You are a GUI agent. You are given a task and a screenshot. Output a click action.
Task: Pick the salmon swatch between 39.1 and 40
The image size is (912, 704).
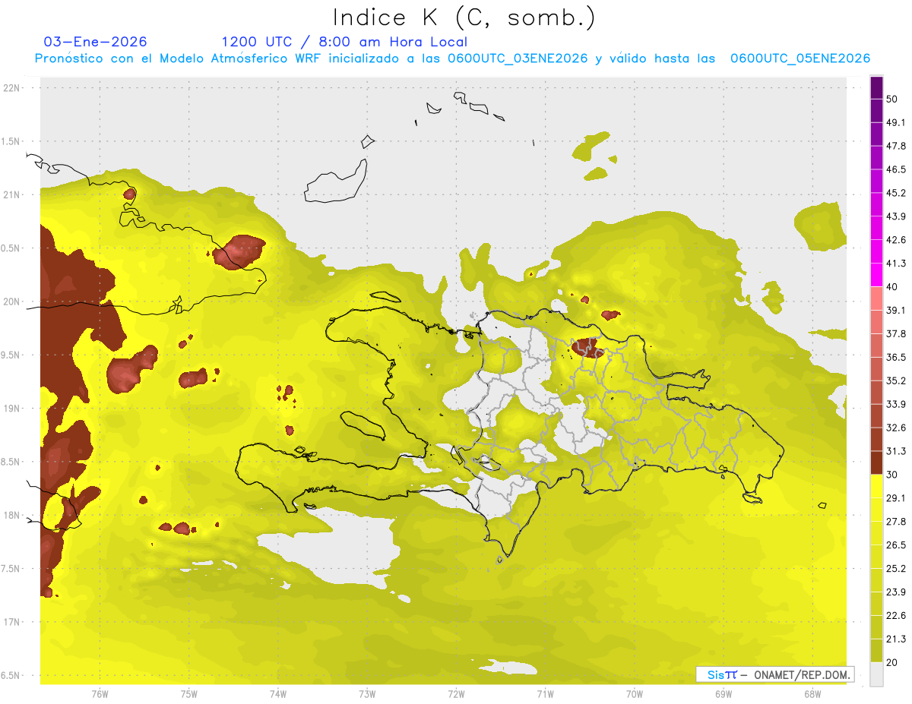[877, 298]
